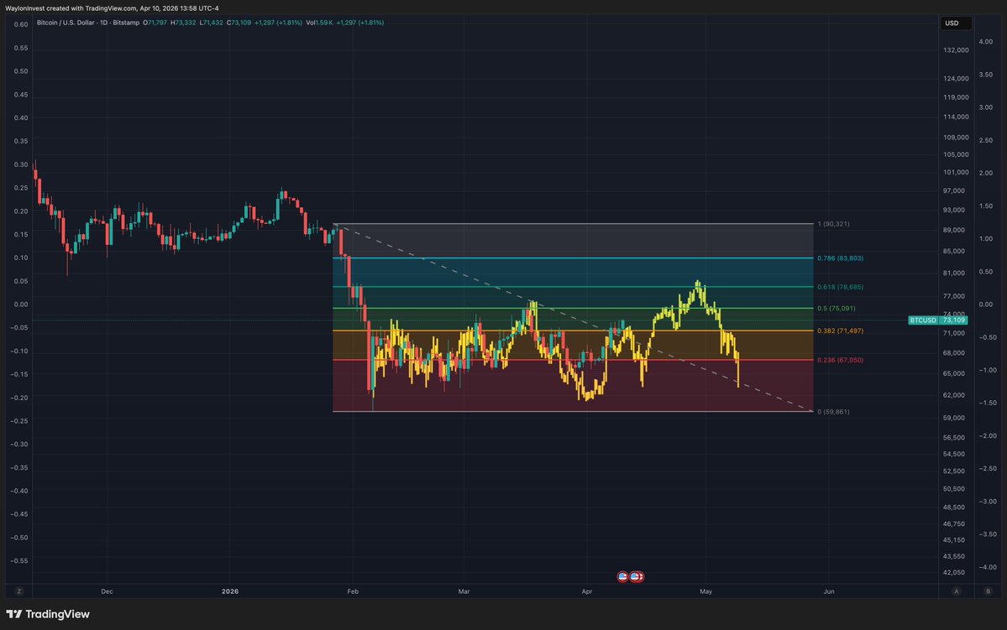Click the Feb label on the time axis
This screenshot has height=630, width=1007.
point(353,591)
